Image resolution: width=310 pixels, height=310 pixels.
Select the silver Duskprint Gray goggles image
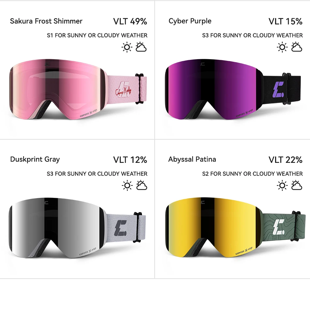(77, 228)
